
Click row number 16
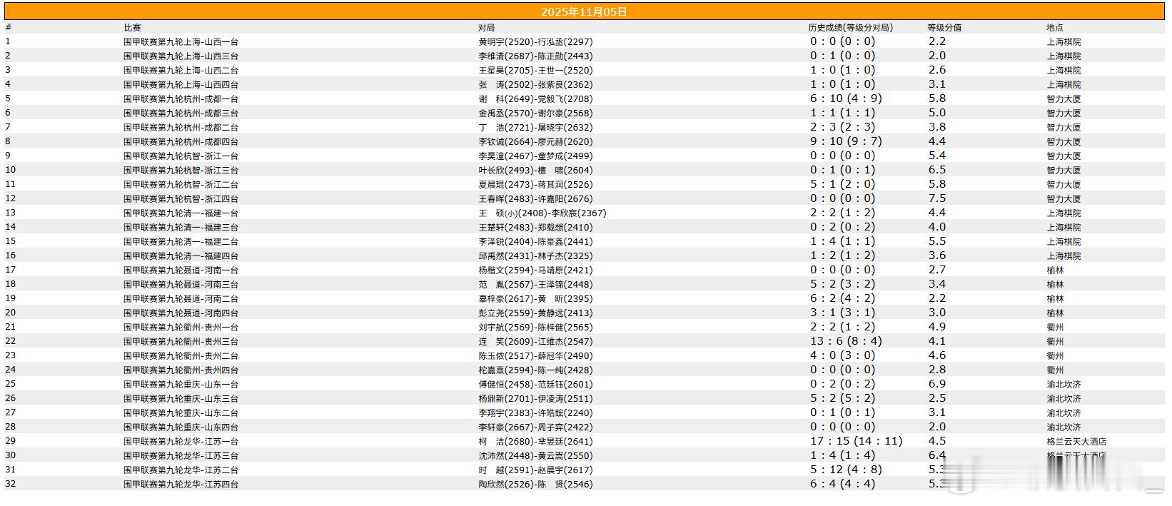tap(10, 256)
